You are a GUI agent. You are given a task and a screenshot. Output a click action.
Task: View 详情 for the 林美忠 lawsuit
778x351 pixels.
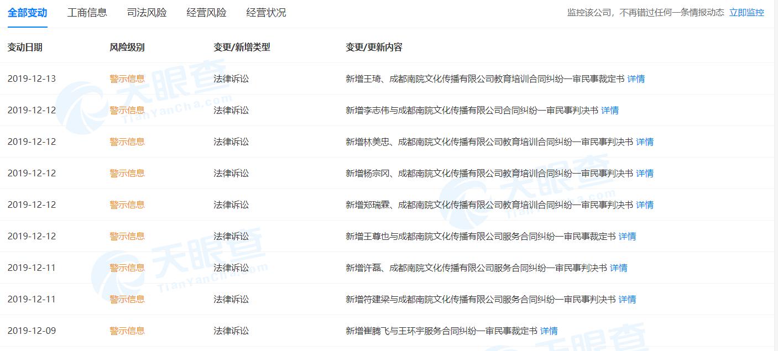[645, 142]
